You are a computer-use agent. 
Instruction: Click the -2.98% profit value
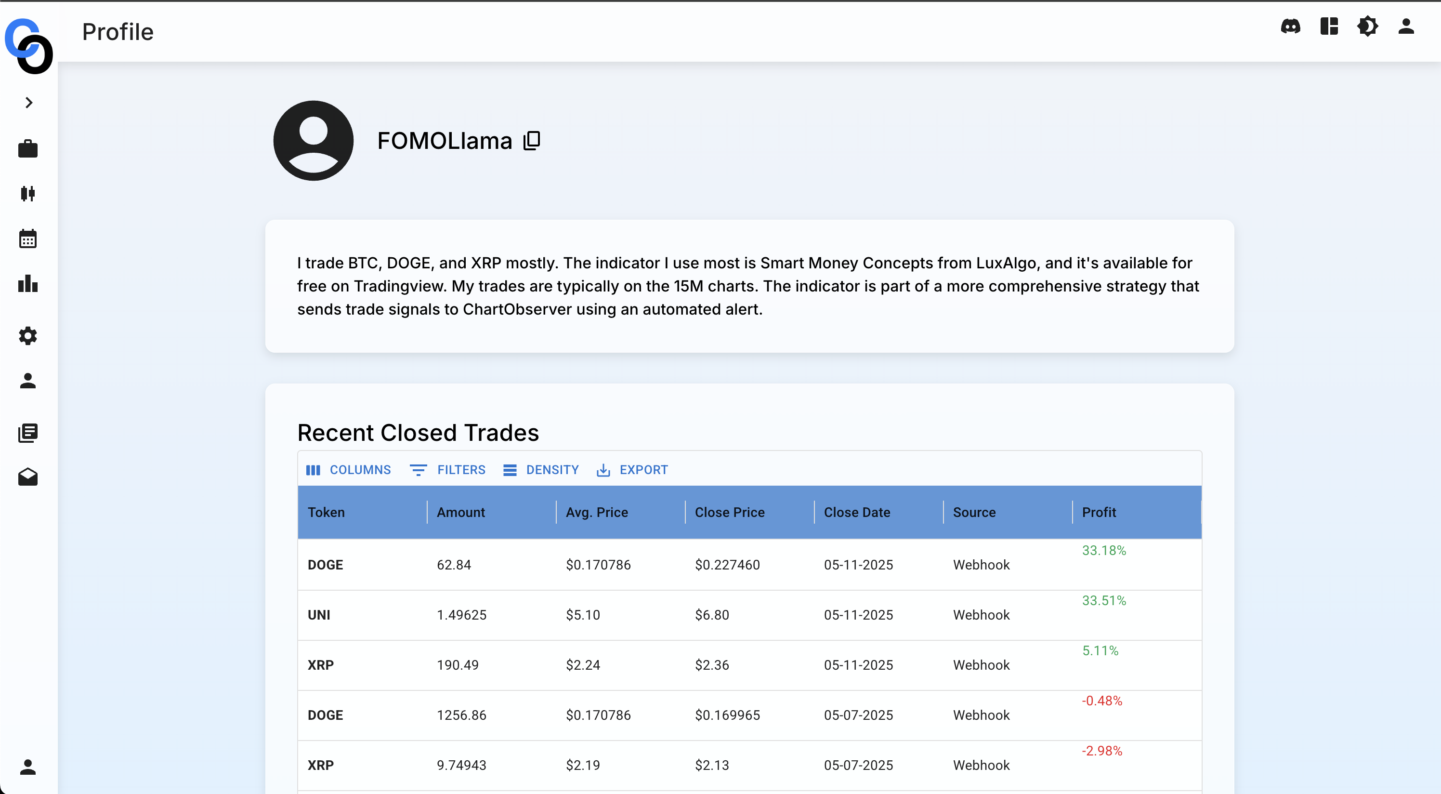tap(1101, 751)
